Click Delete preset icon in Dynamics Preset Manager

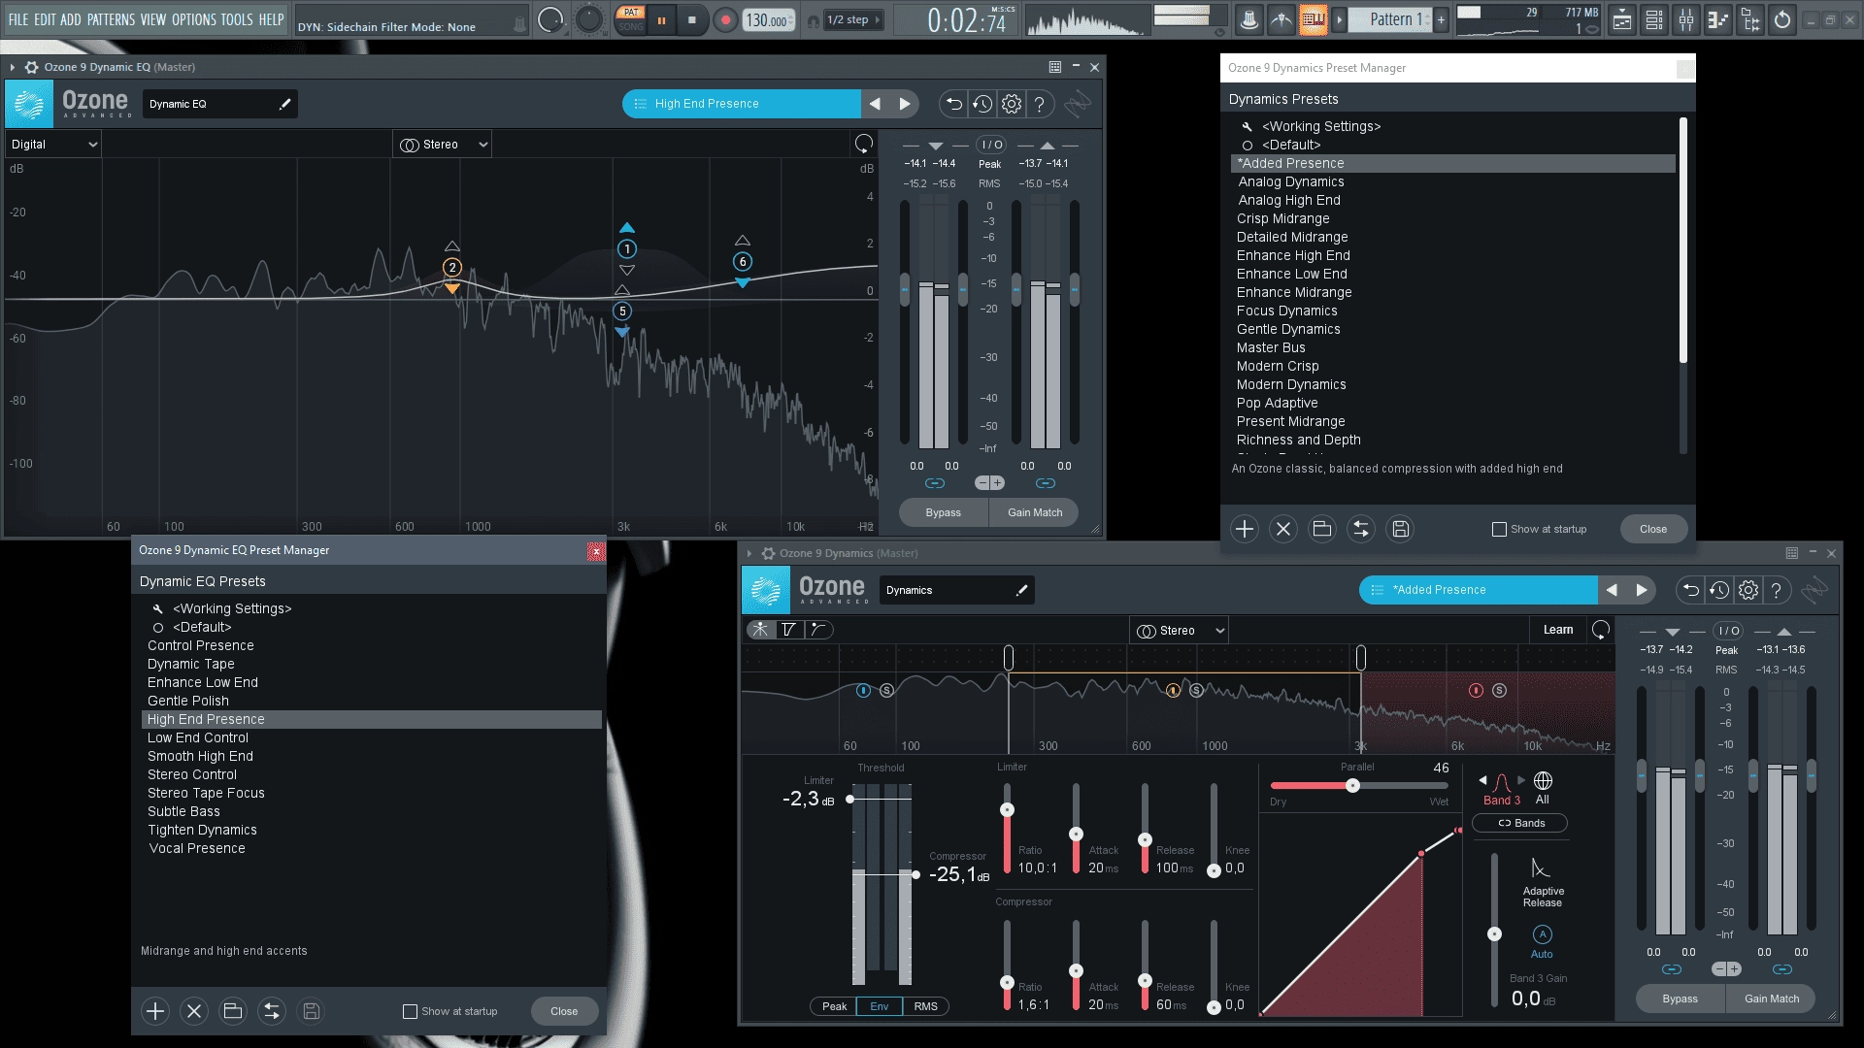tap(1283, 529)
